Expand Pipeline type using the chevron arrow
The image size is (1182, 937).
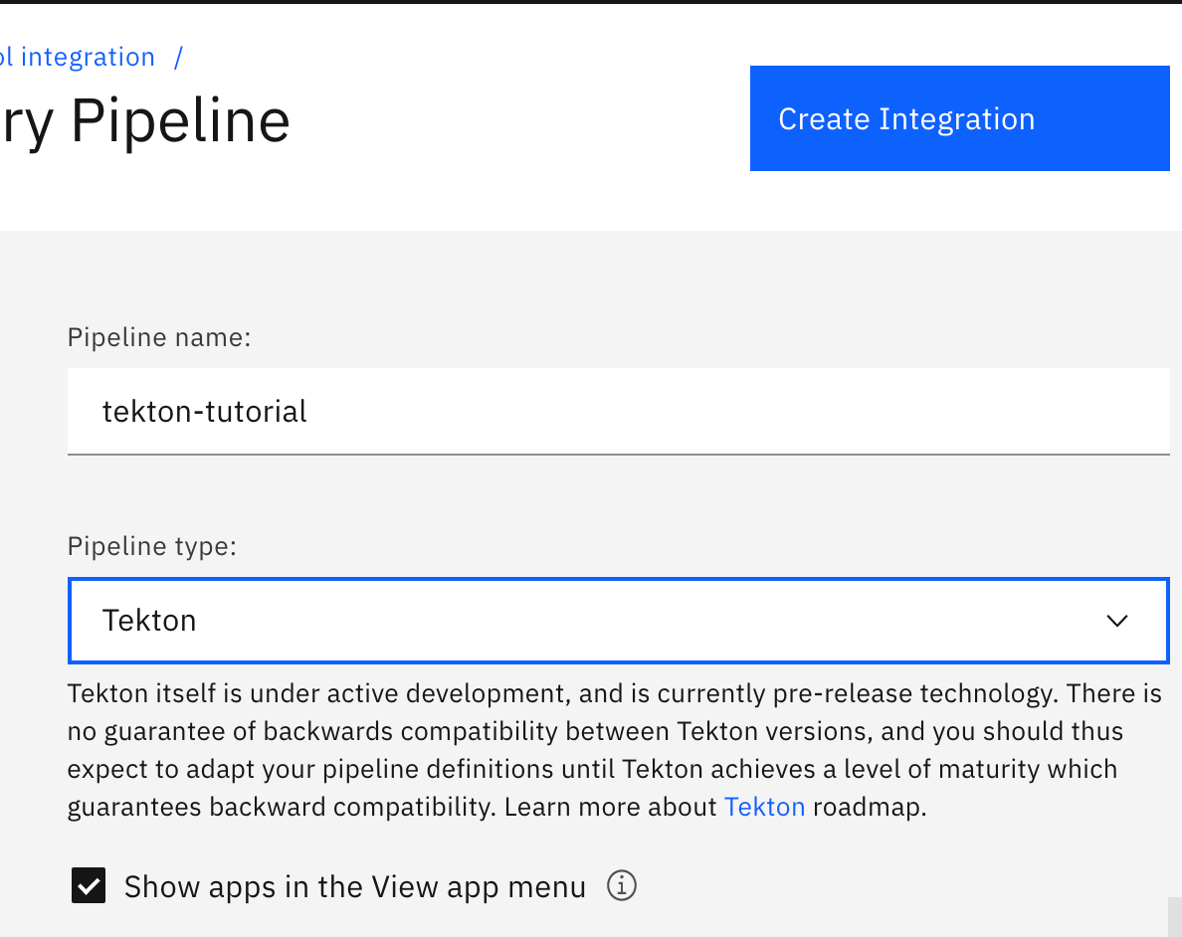pyautogui.click(x=1116, y=621)
